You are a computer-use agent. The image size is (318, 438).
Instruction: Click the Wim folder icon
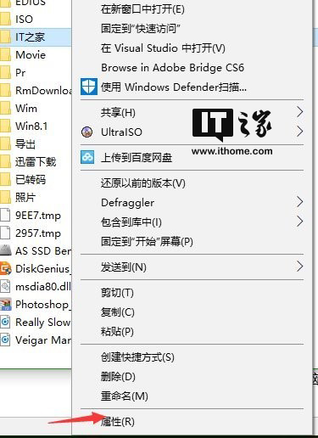tap(5, 109)
